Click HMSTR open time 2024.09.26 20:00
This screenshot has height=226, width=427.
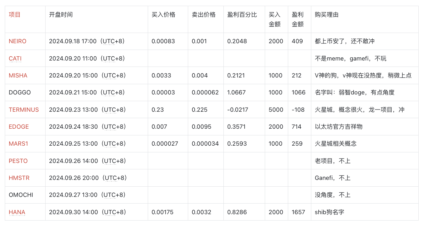tap(88, 178)
